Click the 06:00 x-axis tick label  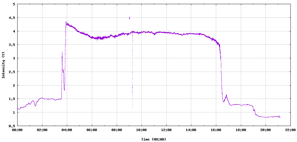pos(92,130)
